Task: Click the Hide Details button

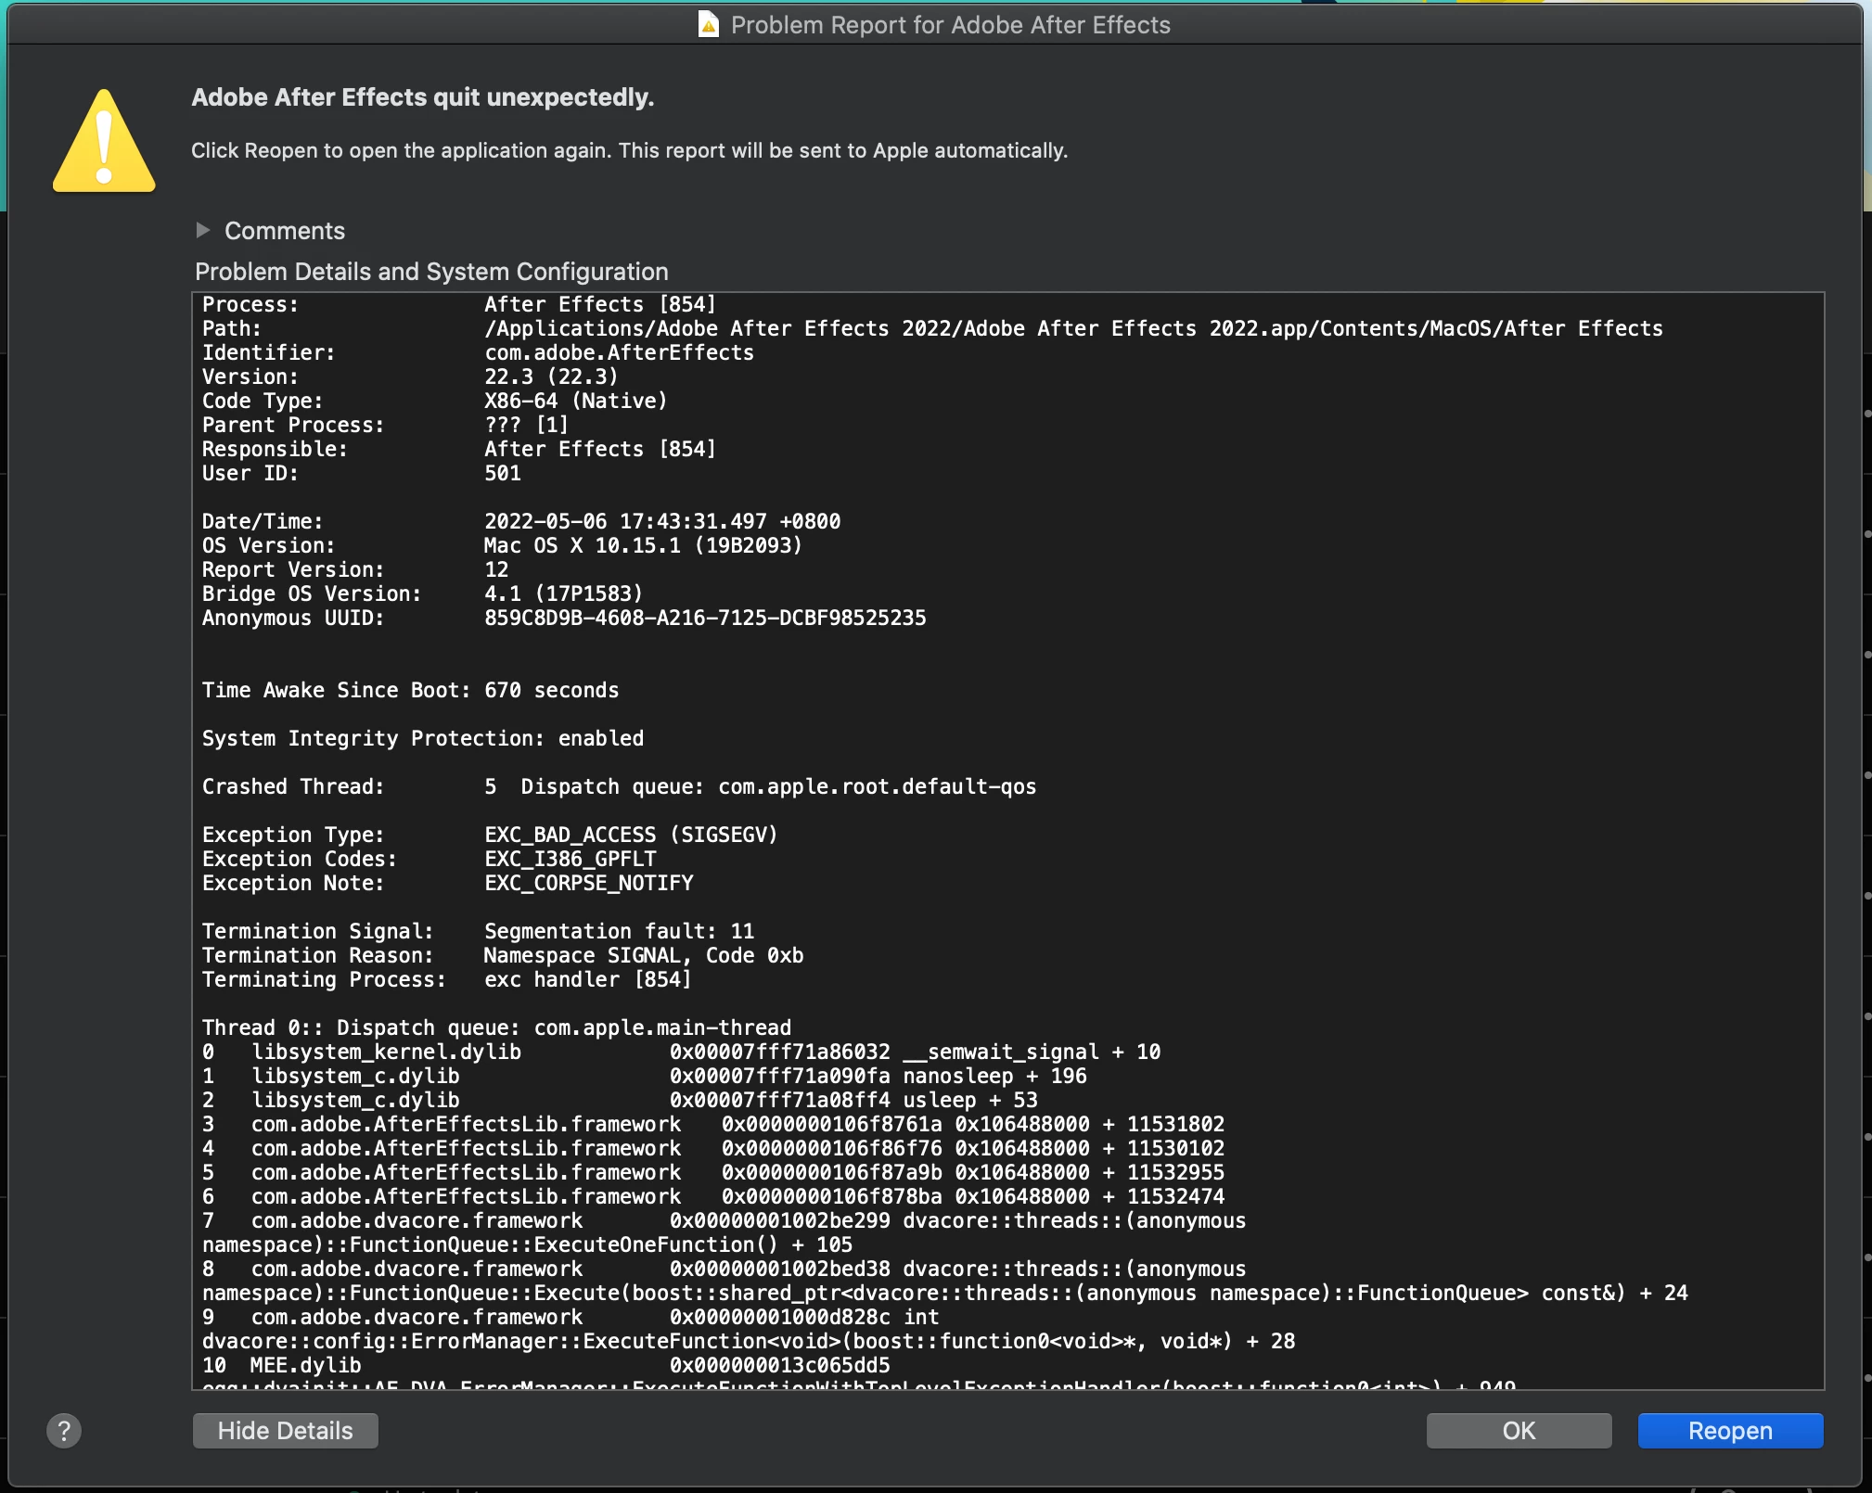Action: (x=285, y=1431)
